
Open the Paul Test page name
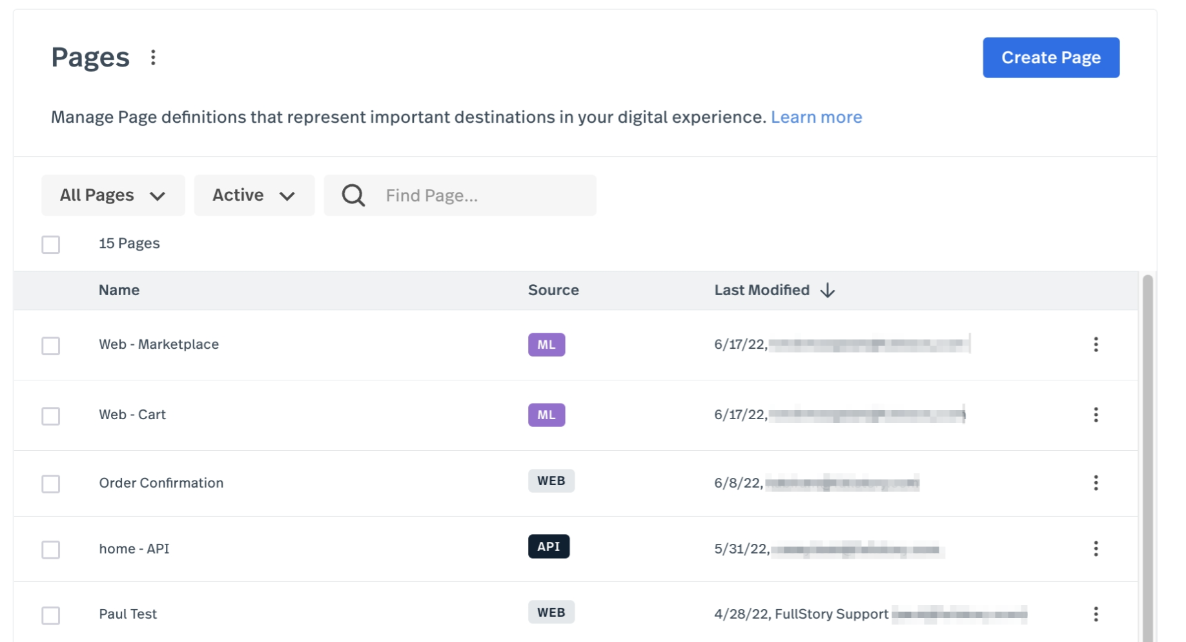(128, 614)
